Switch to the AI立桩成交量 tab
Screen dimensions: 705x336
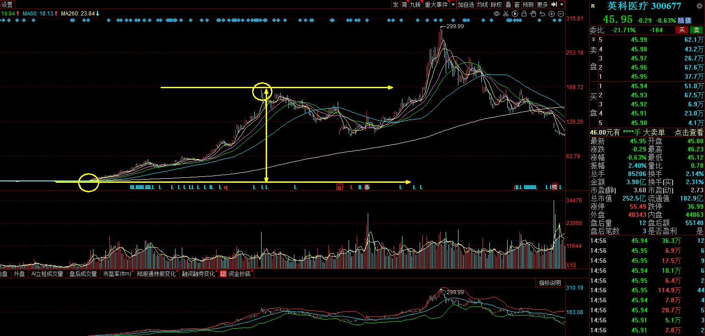(47, 274)
